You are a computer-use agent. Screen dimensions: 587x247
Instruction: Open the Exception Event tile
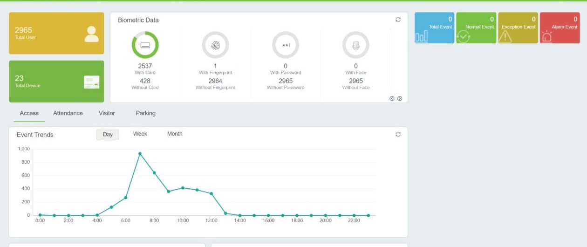click(518, 28)
